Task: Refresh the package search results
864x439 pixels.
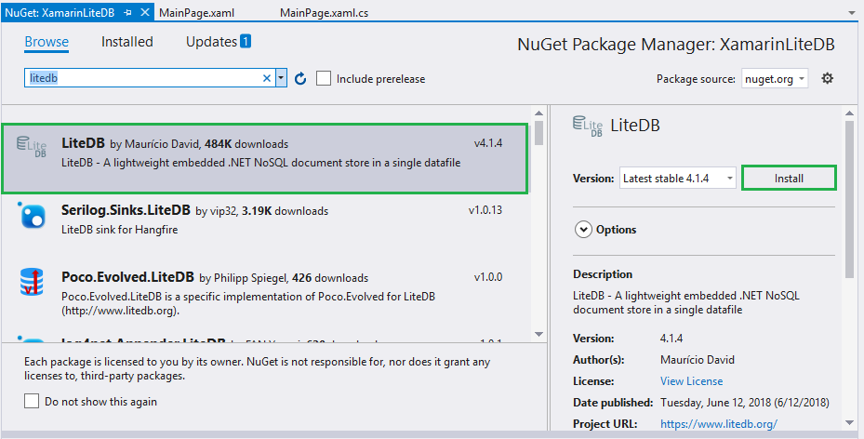Action: pyautogui.click(x=300, y=79)
